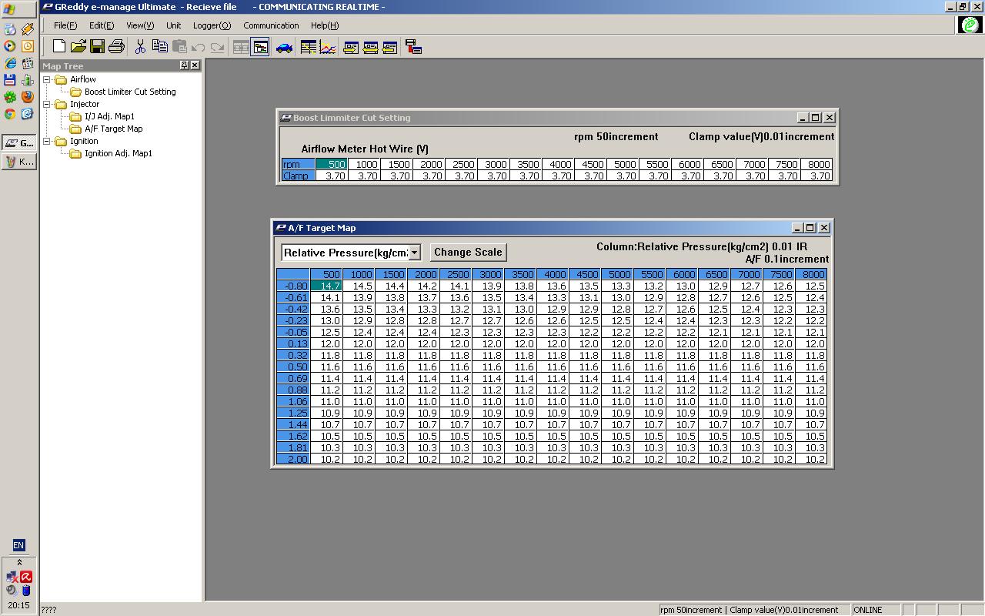Image resolution: width=985 pixels, height=616 pixels.
Task: Select Ignition Adj. Map1 in Map Tree
Action: coord(118,153)
